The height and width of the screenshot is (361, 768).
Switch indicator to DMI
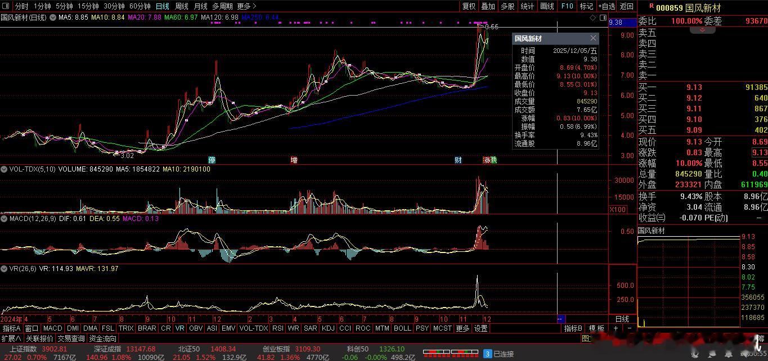click(73, 328)
